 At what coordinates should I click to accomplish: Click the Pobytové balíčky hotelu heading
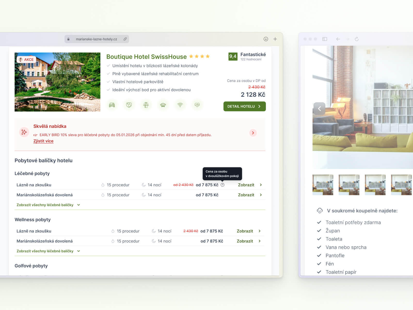tap(43, 160)
